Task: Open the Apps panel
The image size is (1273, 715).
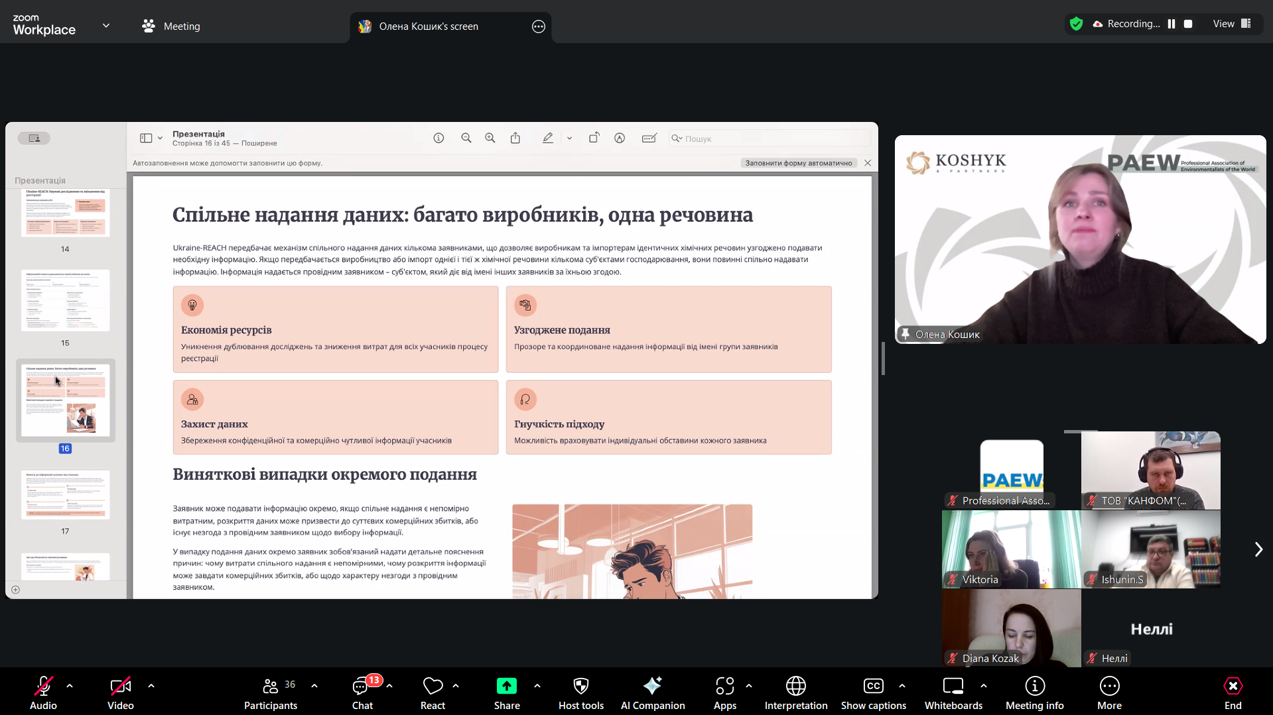Action: point(724,692)
